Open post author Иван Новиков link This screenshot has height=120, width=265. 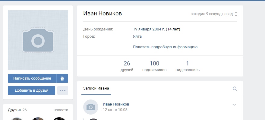116,104
